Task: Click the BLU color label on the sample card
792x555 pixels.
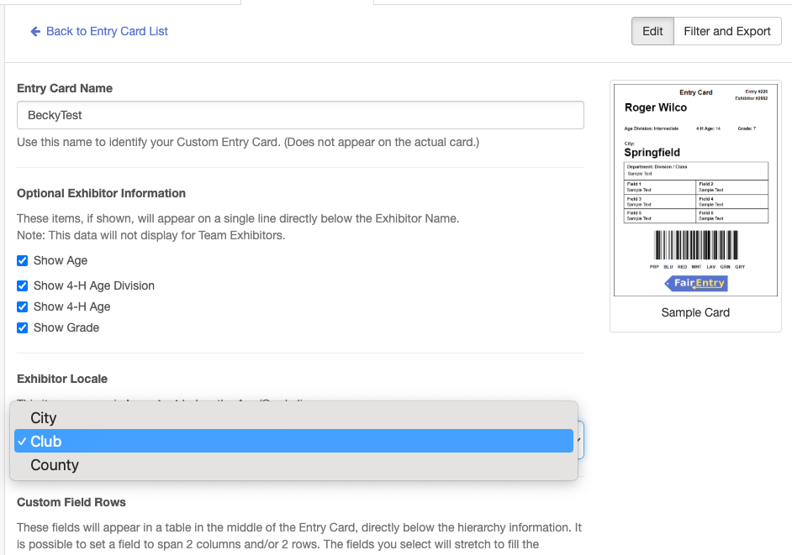Action: point(668,266)
